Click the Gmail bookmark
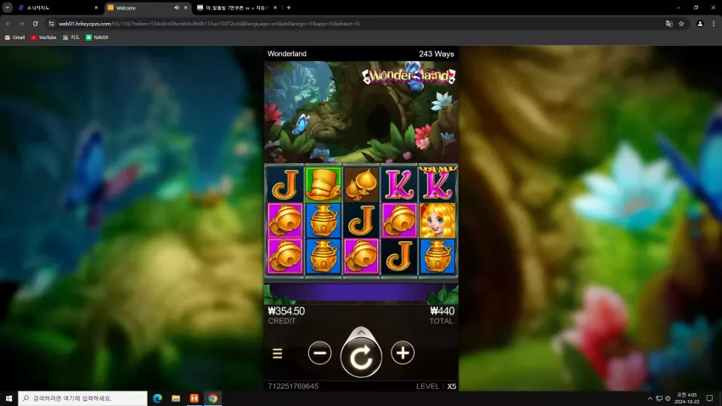This screenshot has width=722, height=406. pyautogui.click(x=14, y=37)
